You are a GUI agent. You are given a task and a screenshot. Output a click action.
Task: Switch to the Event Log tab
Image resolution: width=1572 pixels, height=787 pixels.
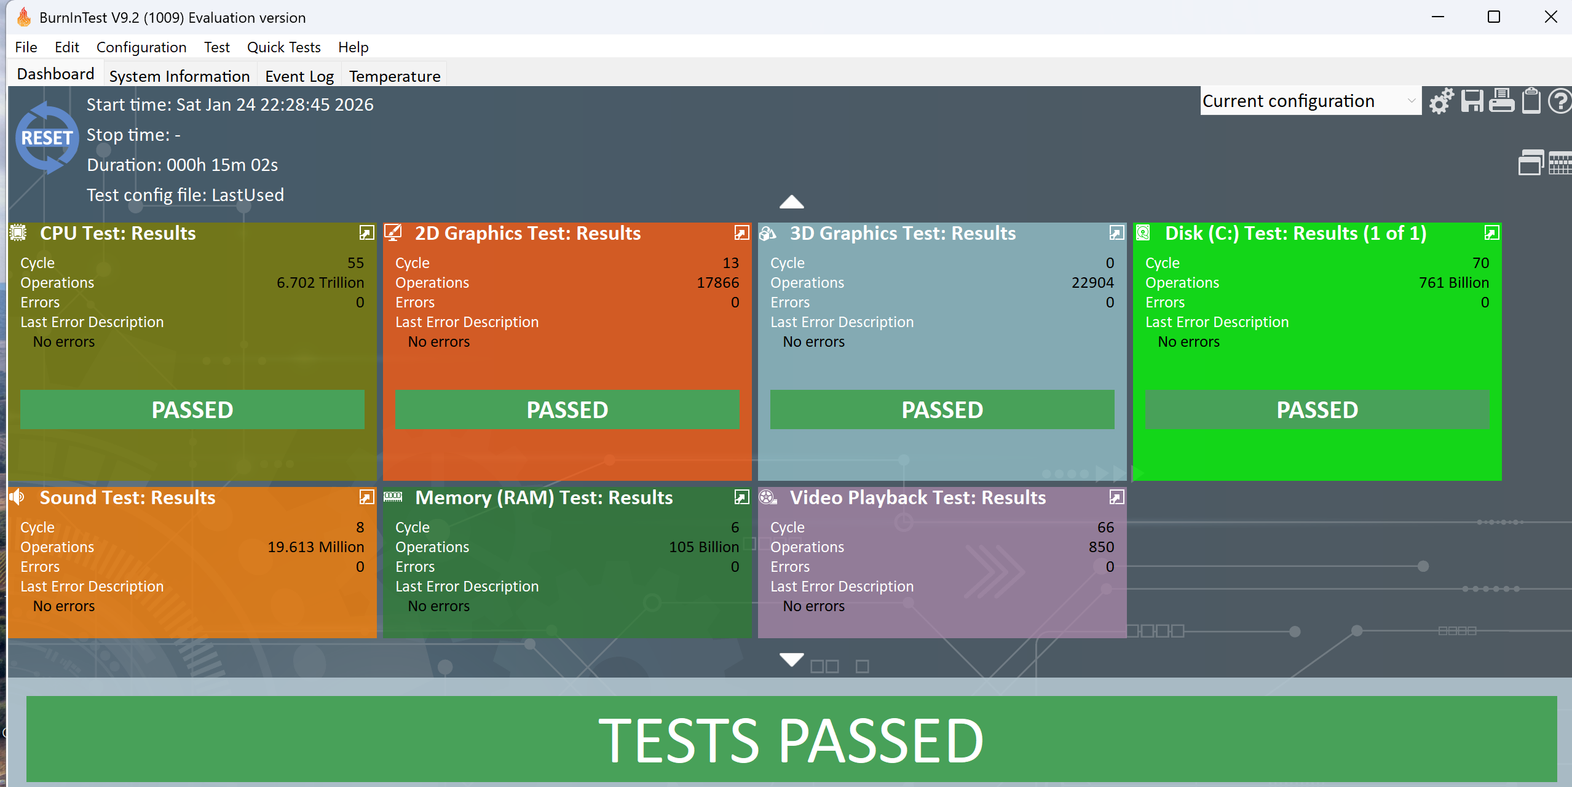pyautogui.click(x=299, y=76)
